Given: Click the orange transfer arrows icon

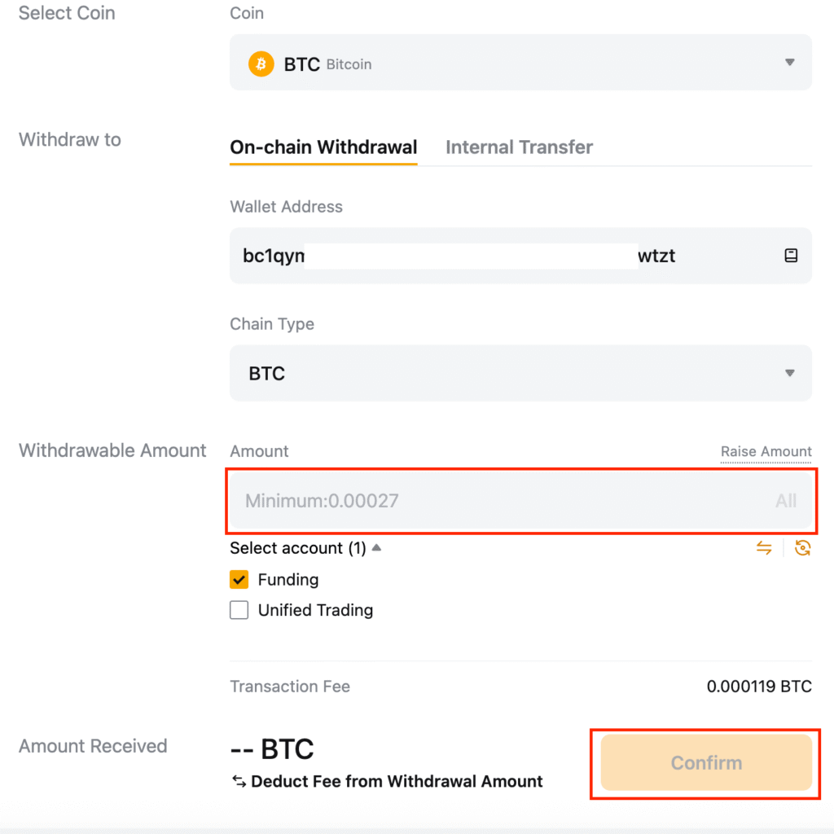Looking at the screenshot, I should pyautogui.click(x=764, y=548).
